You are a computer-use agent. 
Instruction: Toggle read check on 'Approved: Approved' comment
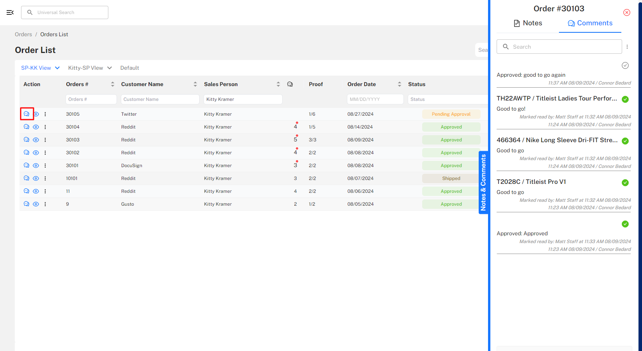click(625, 224)
